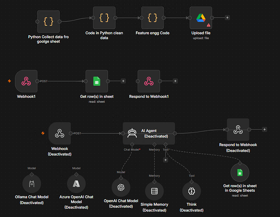The image size is (280, 217).
Task: Add a node after Get row(s) in sheet
Action: coord(123,81)
